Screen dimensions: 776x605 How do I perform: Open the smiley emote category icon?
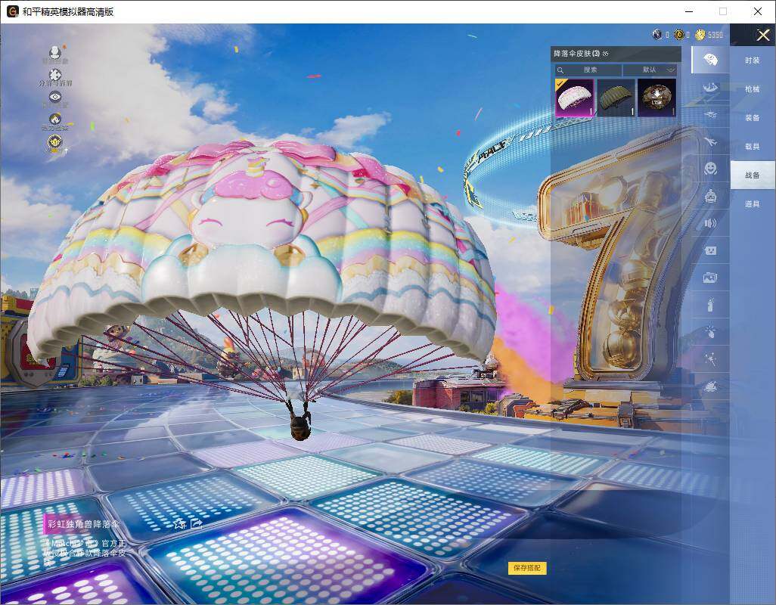click(x=710, y=169)
